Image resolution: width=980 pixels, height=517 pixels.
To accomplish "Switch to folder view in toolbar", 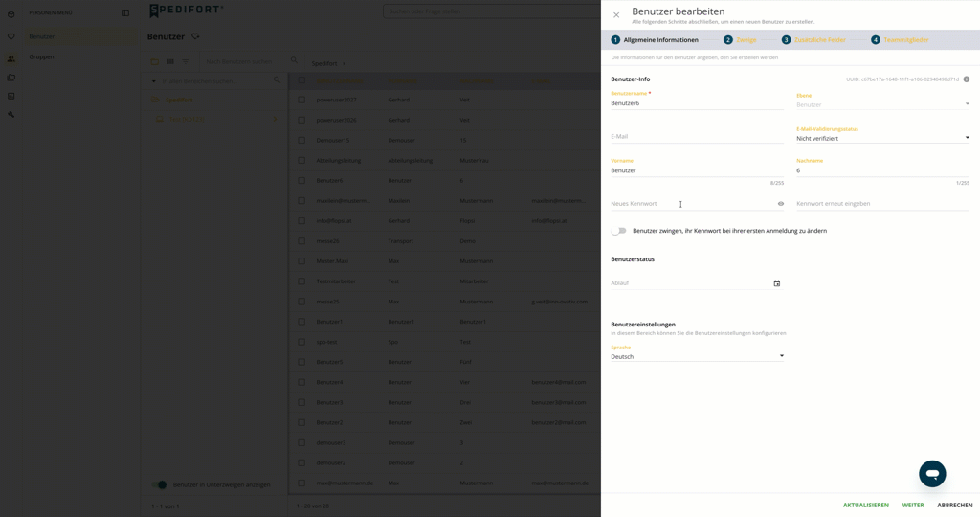I will (x=155, y=61).
